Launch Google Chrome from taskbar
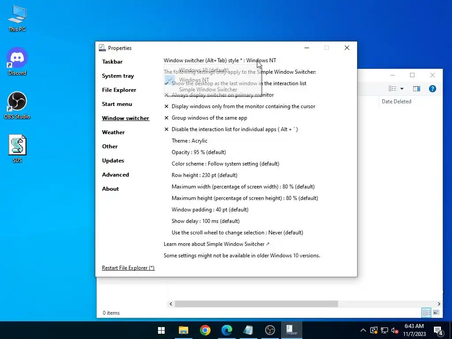Viewport: 452px width, 339px height. pos(205,330)
